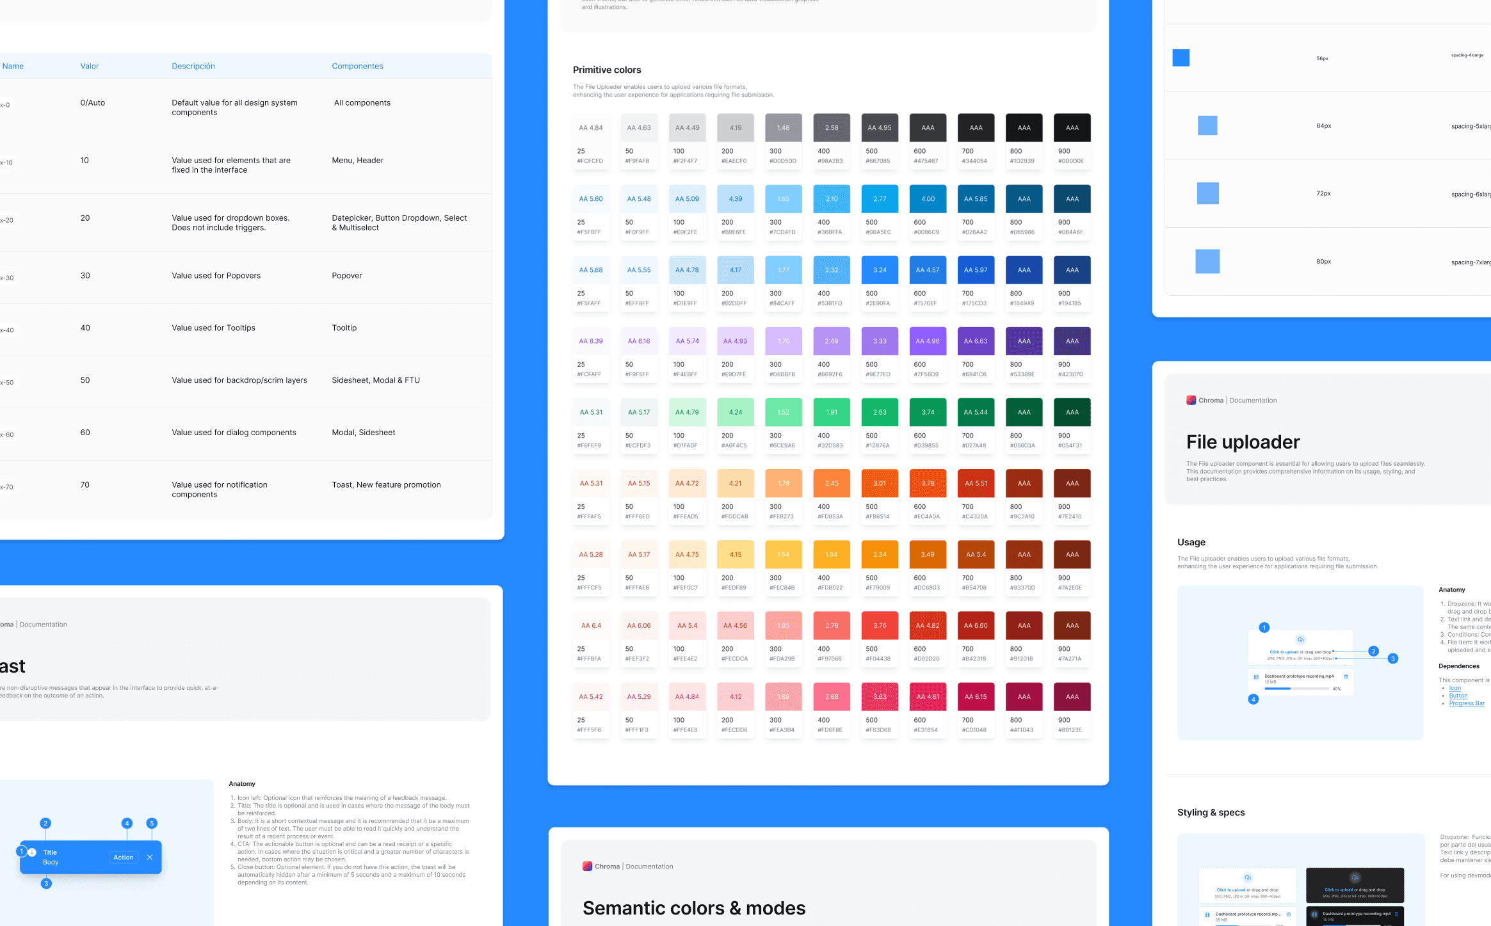Click Chroma logo above File uploader title
The image size is (1491, 926).
click(1191, 401)
